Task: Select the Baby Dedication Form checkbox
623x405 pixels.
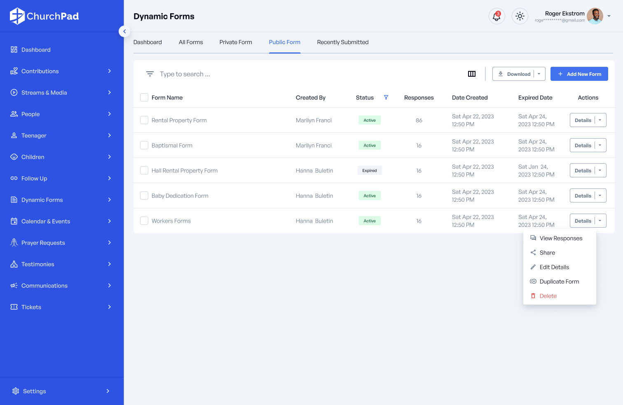Action: pos(144,195)
